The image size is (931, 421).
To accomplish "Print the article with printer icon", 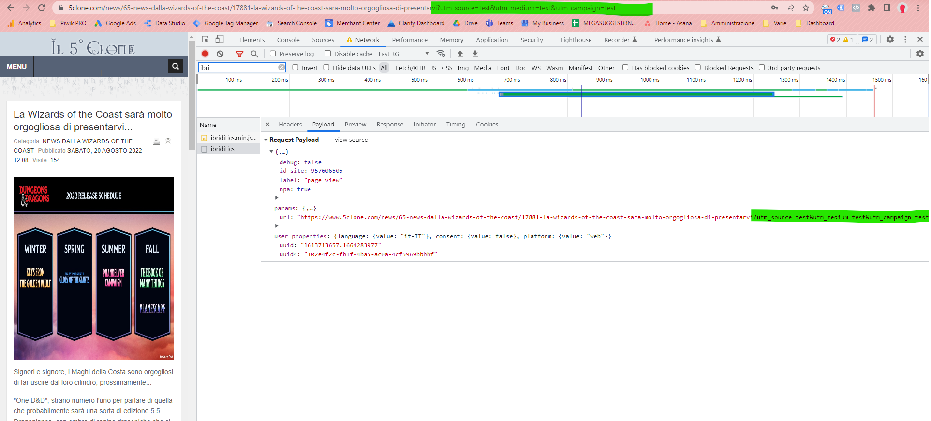I will [x=156, y=141].
